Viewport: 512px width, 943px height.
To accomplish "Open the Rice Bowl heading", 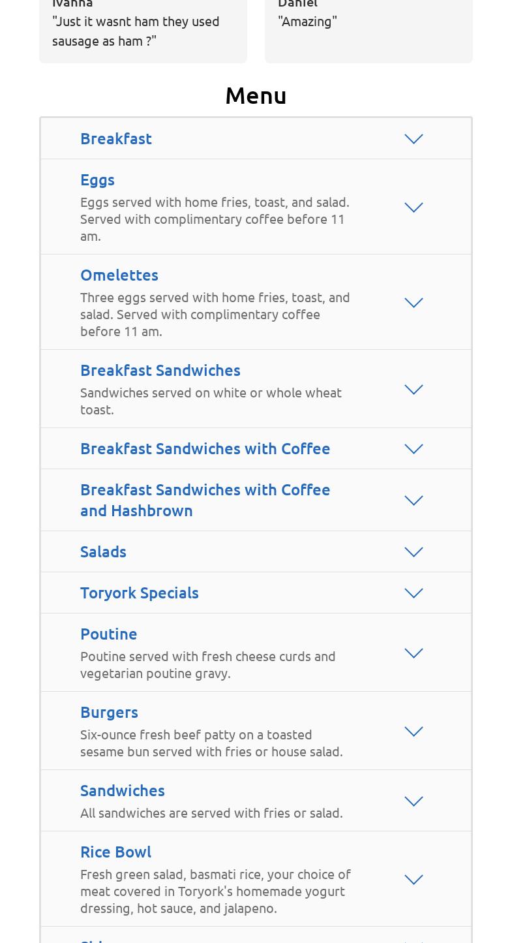I will pos(115,852).
